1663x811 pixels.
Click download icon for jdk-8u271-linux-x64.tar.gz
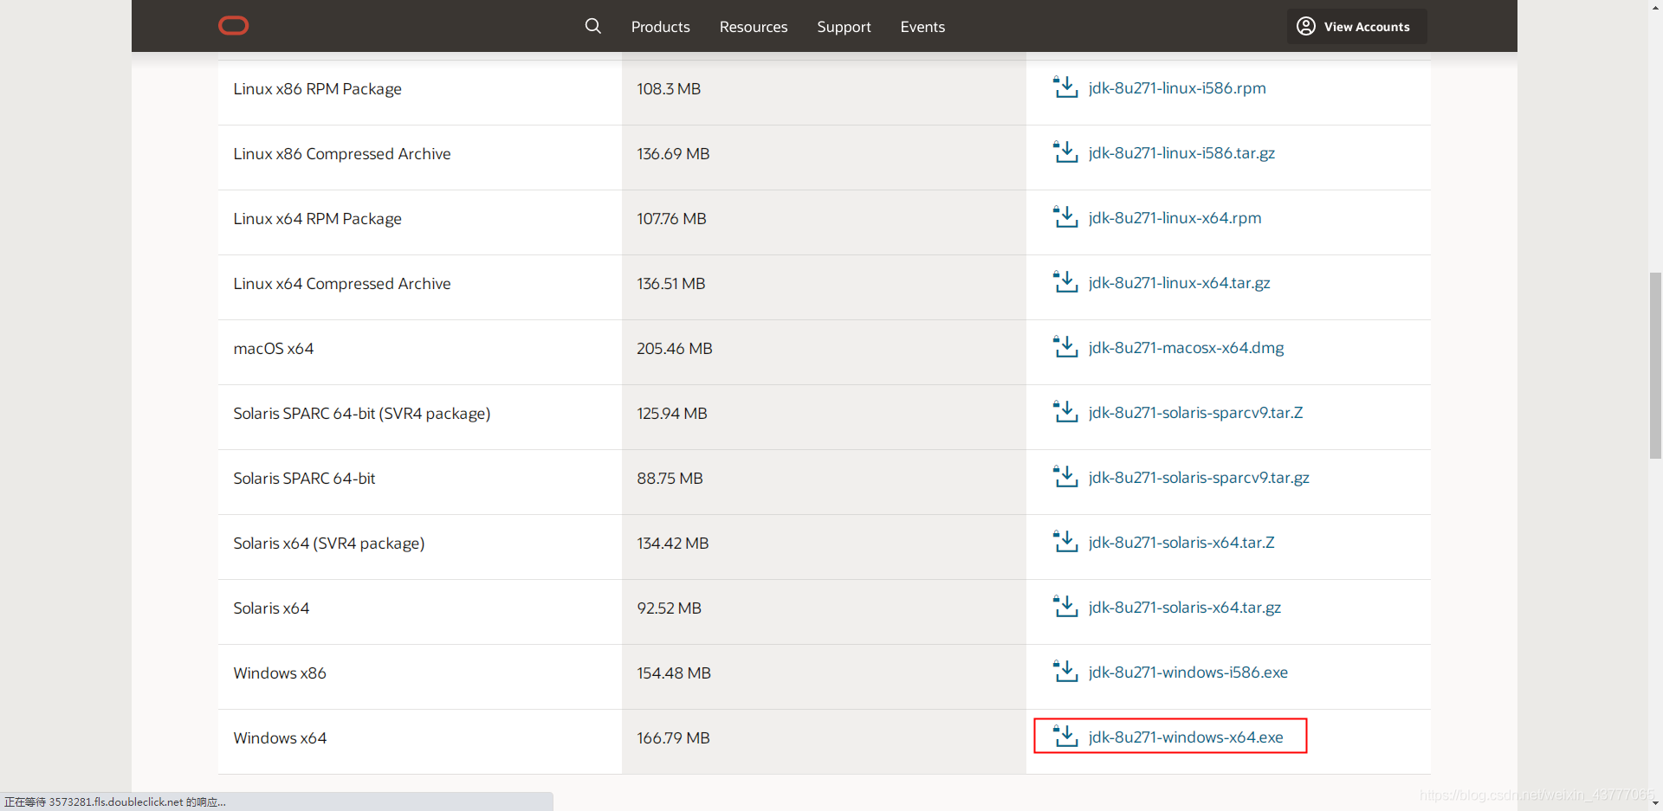coord(1065,282)
